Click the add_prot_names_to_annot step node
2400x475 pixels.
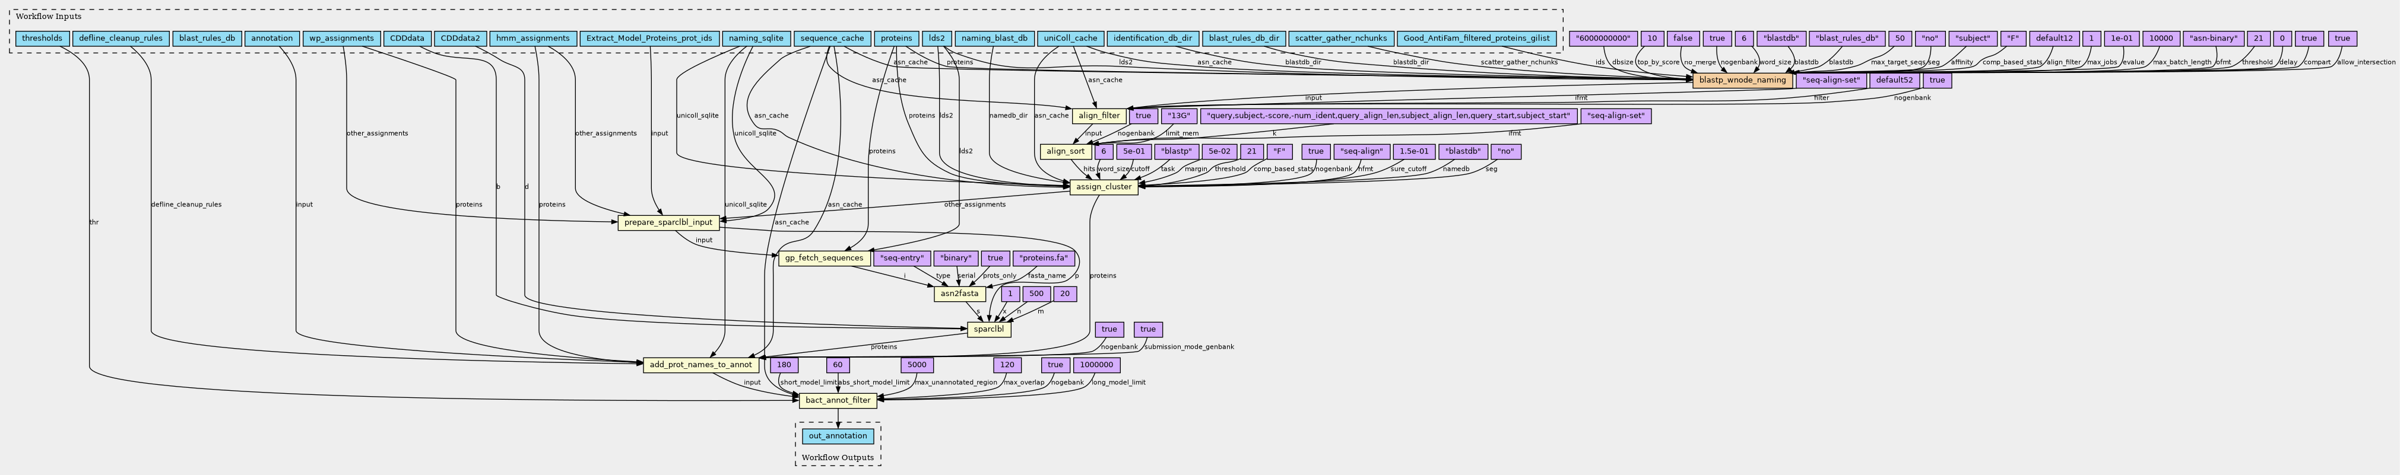click(x=700, y=364)
